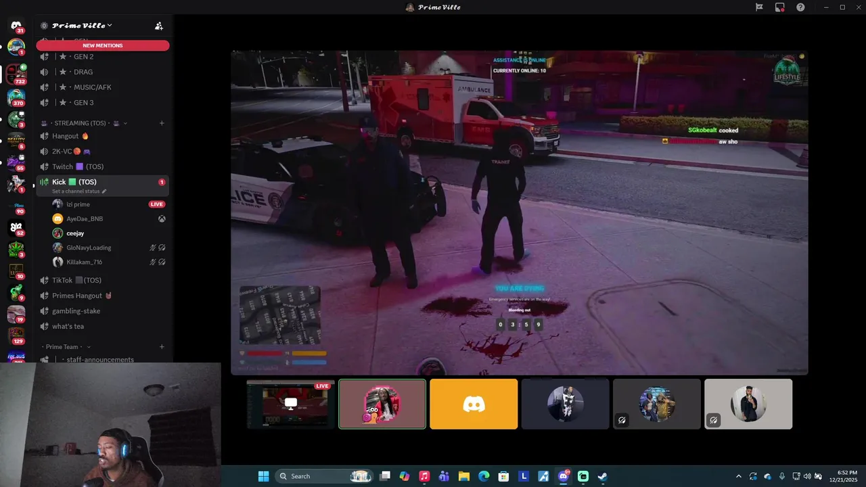Open the server icon with 55 badge

[x=16, y=162]
